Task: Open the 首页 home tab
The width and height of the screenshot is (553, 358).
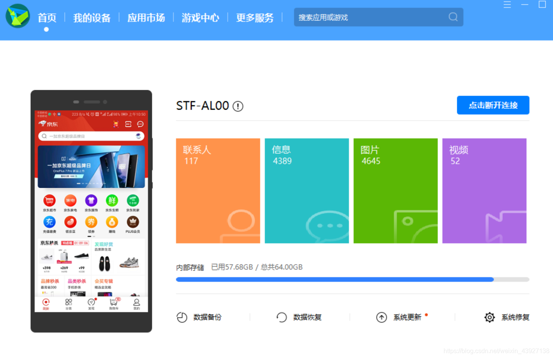Action: click(x=47, y=18)
